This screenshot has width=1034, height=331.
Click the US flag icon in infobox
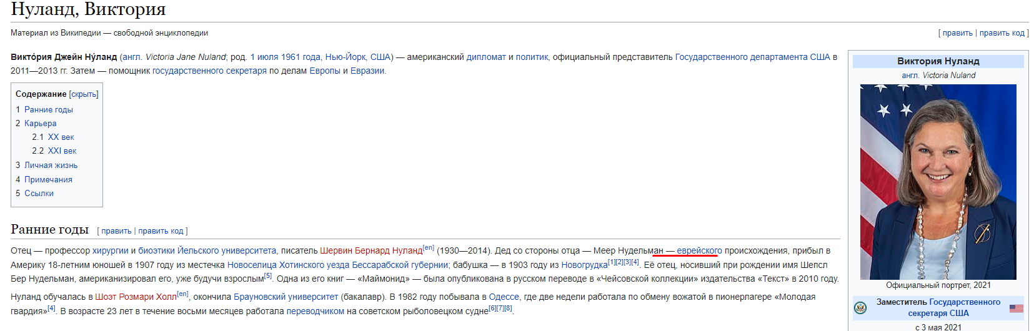(1016, 308)
